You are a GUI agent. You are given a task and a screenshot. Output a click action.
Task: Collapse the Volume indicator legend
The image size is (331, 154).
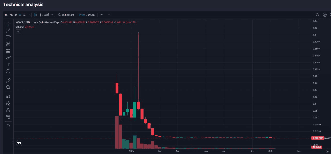pos(18,31)
